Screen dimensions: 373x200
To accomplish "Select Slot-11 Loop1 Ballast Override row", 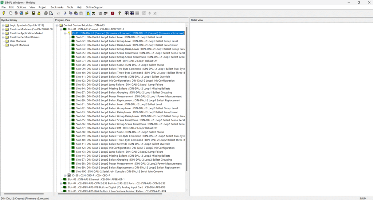I will click(123, 77).
